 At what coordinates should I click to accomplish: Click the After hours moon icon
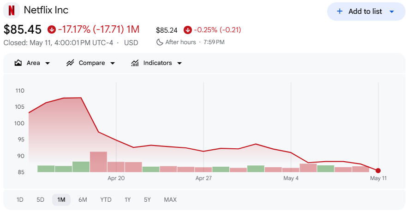point(160,42)
